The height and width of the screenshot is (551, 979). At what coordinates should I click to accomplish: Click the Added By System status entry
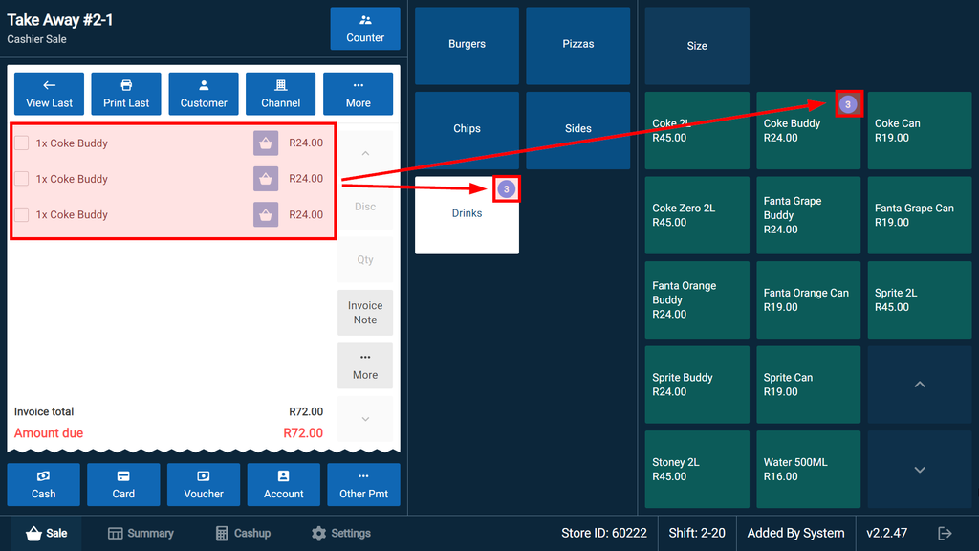pos(795,534)
